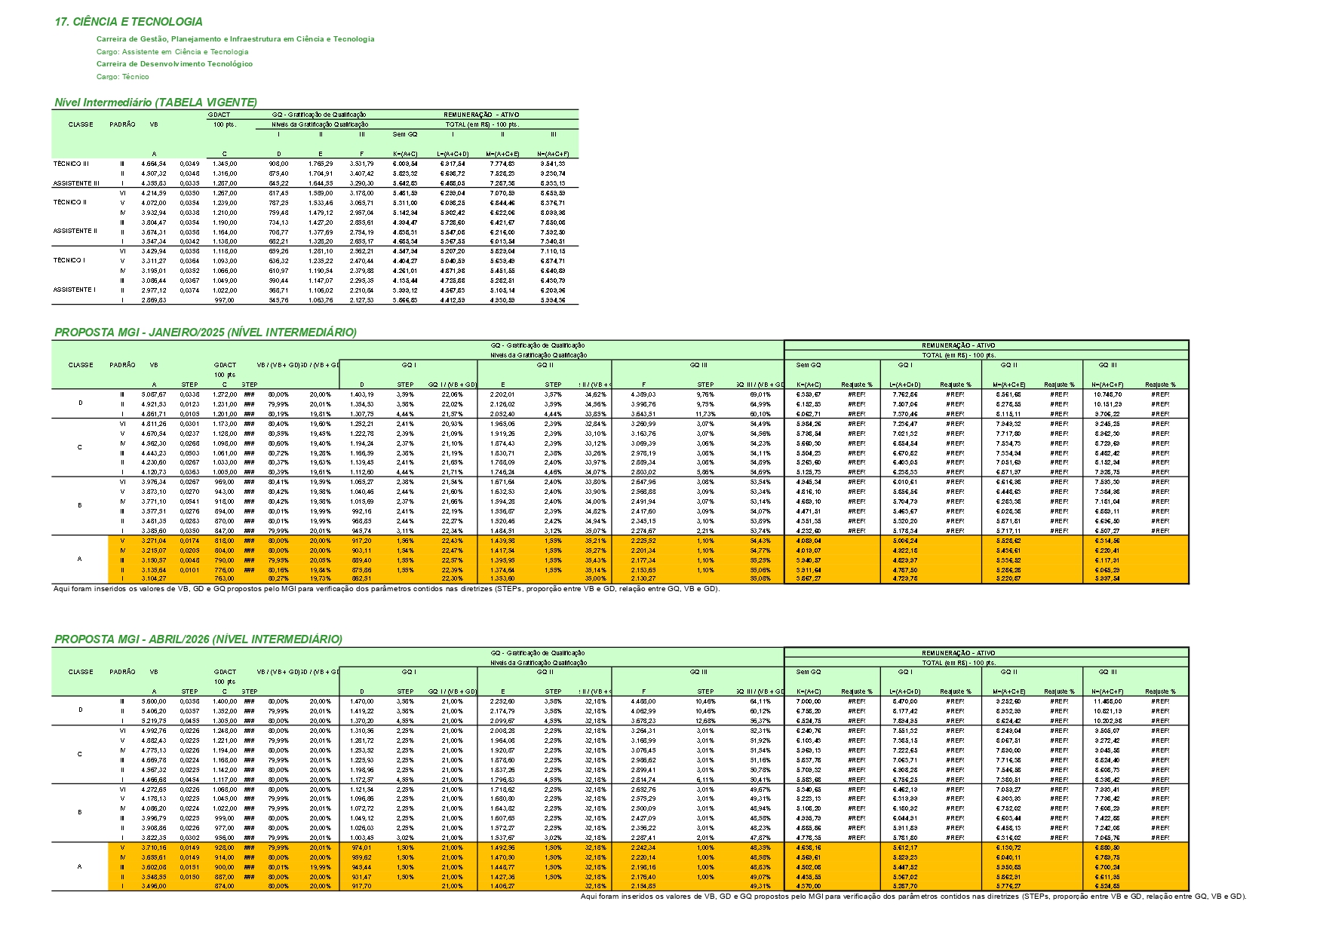The image size is (1323, 935).
Task: Select the 'Cargo: Técnico' line
Action: pyautogui.click(x=122, y=77)
